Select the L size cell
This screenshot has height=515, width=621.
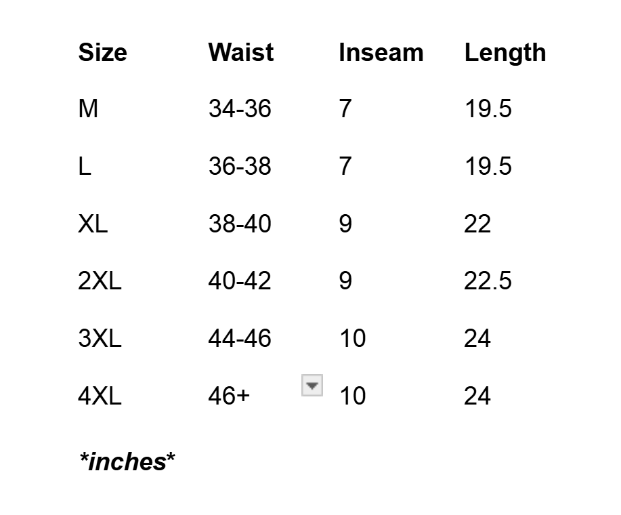click(x=85, y=166)
